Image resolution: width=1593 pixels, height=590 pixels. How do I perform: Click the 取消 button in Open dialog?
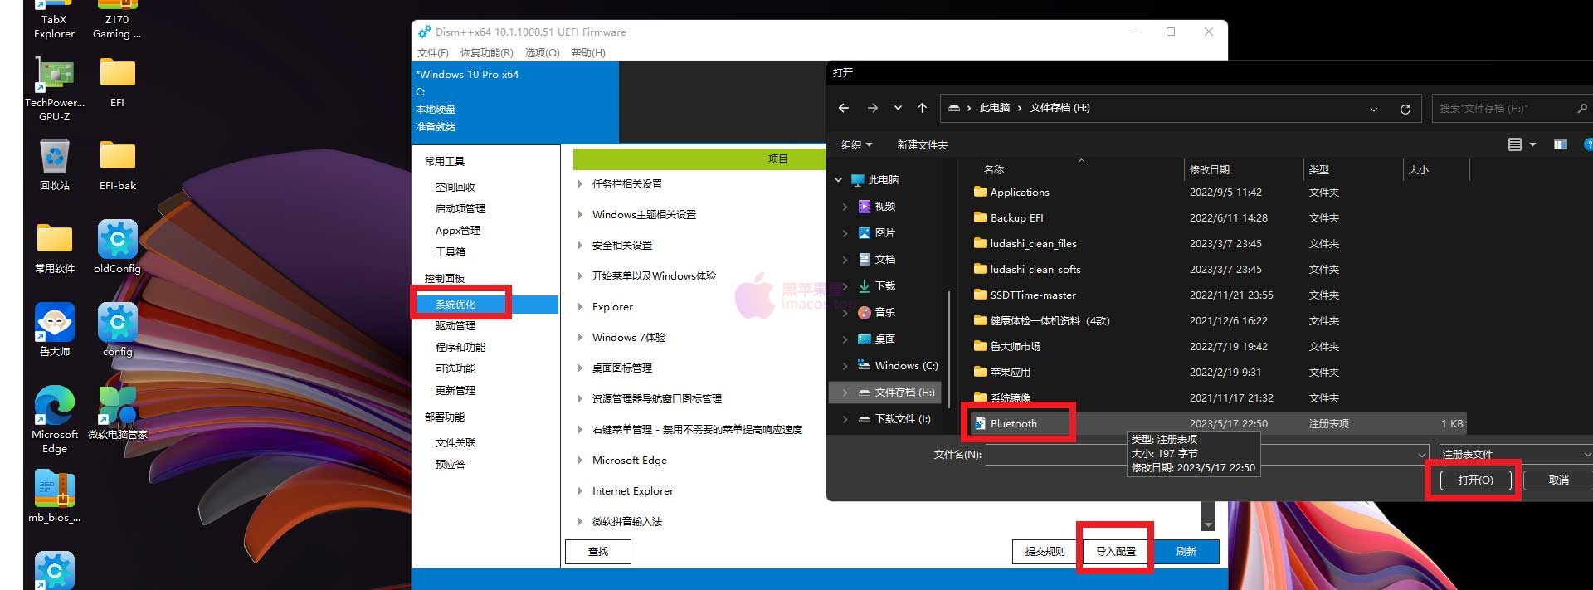coord(1559,480)
